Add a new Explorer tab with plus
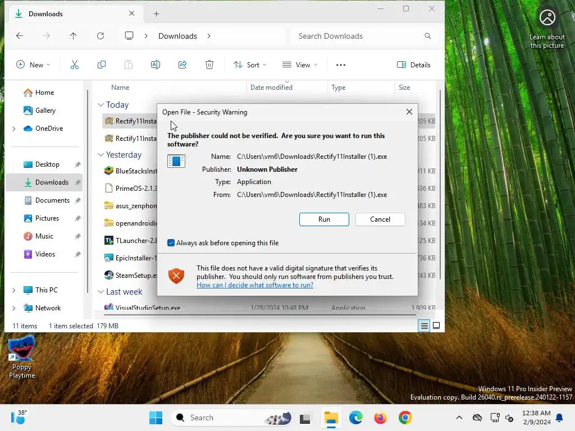 [x=156, y=14]
